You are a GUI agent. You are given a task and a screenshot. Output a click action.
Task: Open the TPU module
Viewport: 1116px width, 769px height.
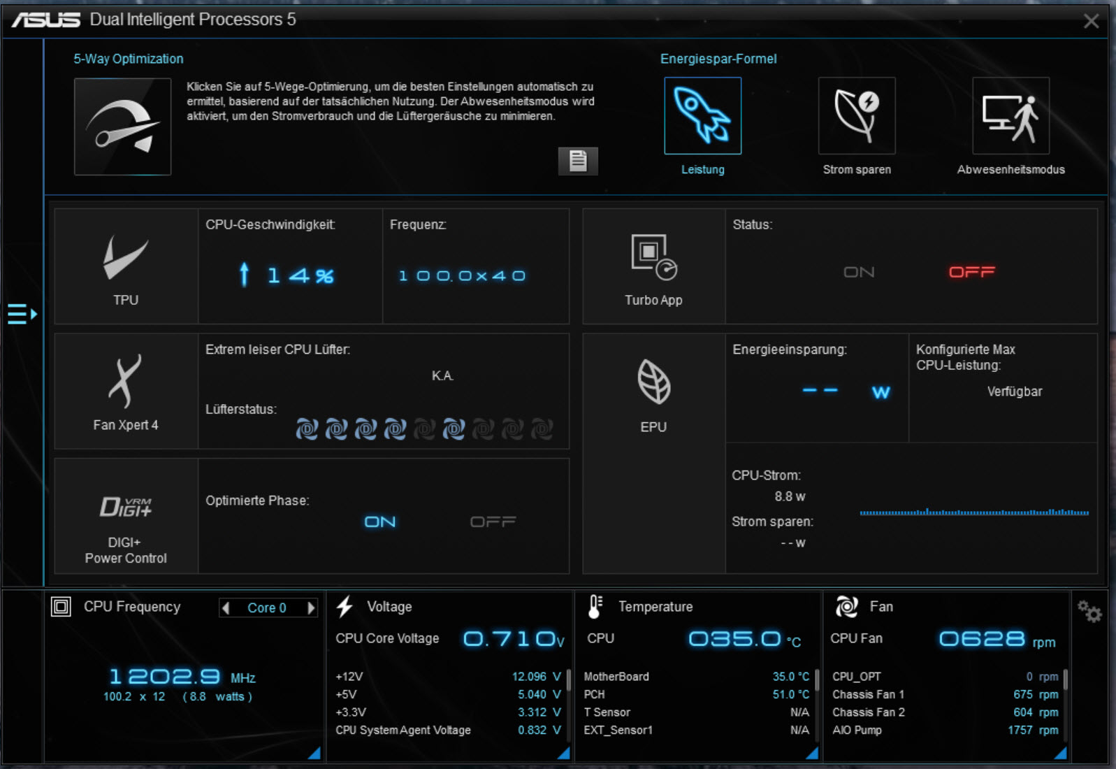point(126,266)
